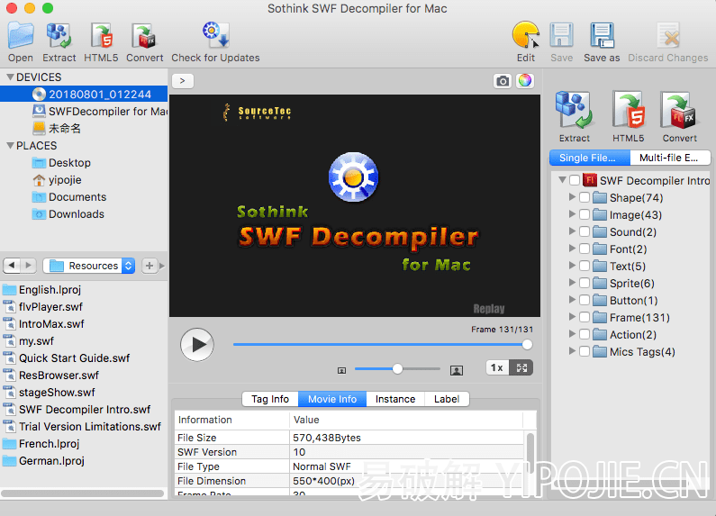Switch to the Tag Info tab

point(270,399)
